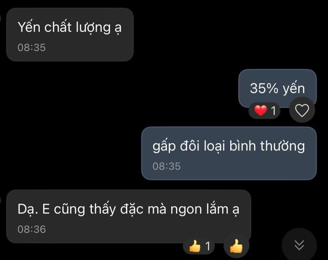Click the number 1 beside red heart
328x260 pixels.
tap(273, 110)
